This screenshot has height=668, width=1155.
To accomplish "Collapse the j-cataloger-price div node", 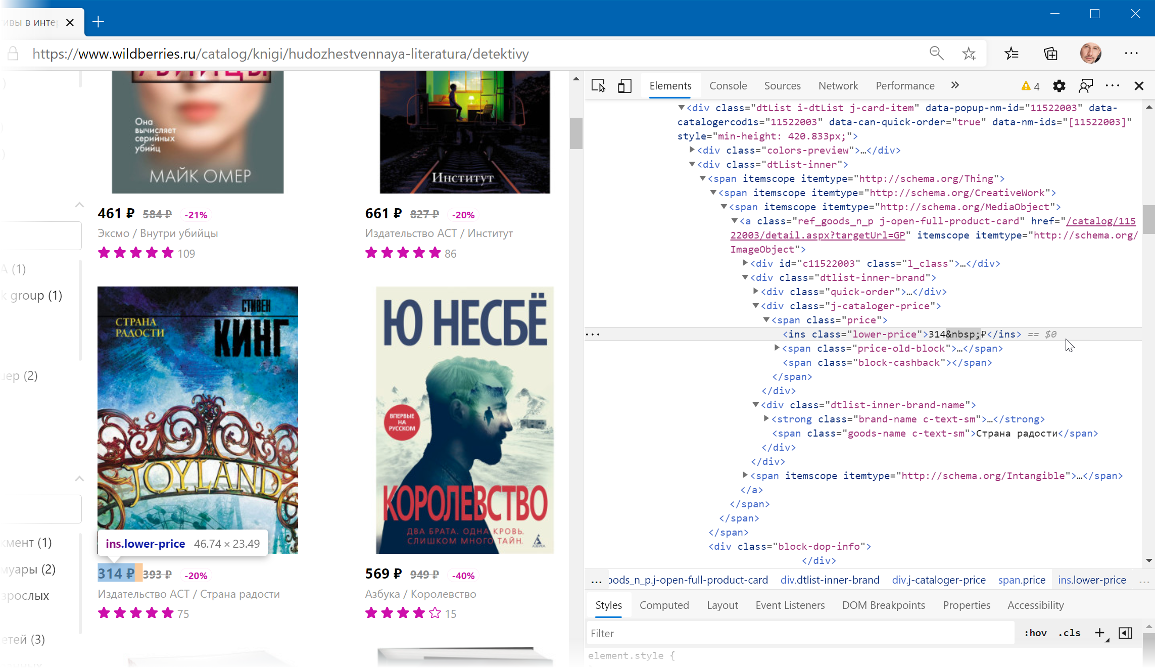I will click(755, 306).
